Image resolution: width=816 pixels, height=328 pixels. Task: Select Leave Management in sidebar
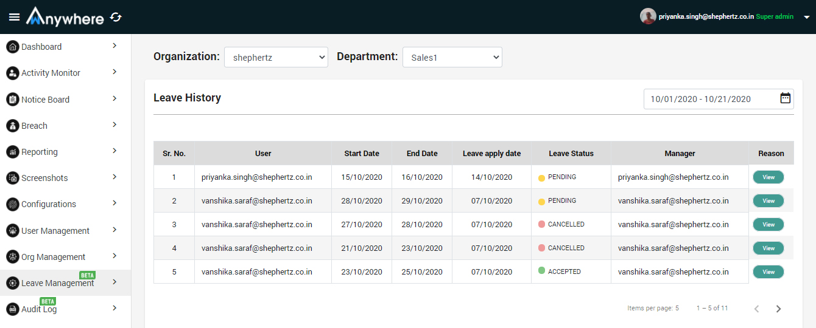(x=65, y=283)
